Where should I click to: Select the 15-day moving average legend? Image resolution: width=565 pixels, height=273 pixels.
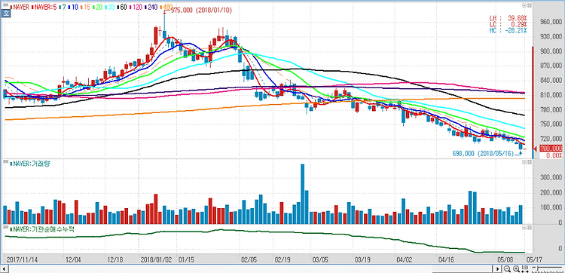(85, 8)
